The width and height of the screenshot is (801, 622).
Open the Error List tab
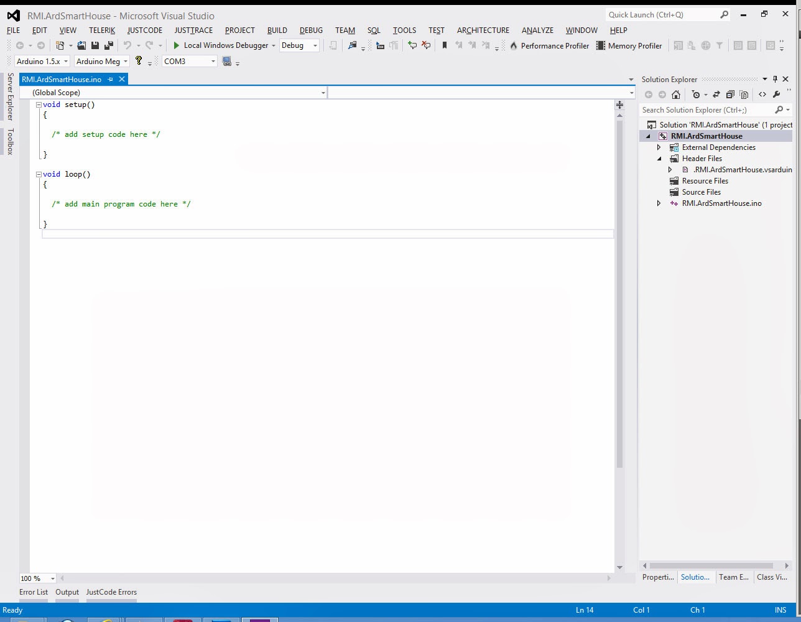click(x=34, y=592)
